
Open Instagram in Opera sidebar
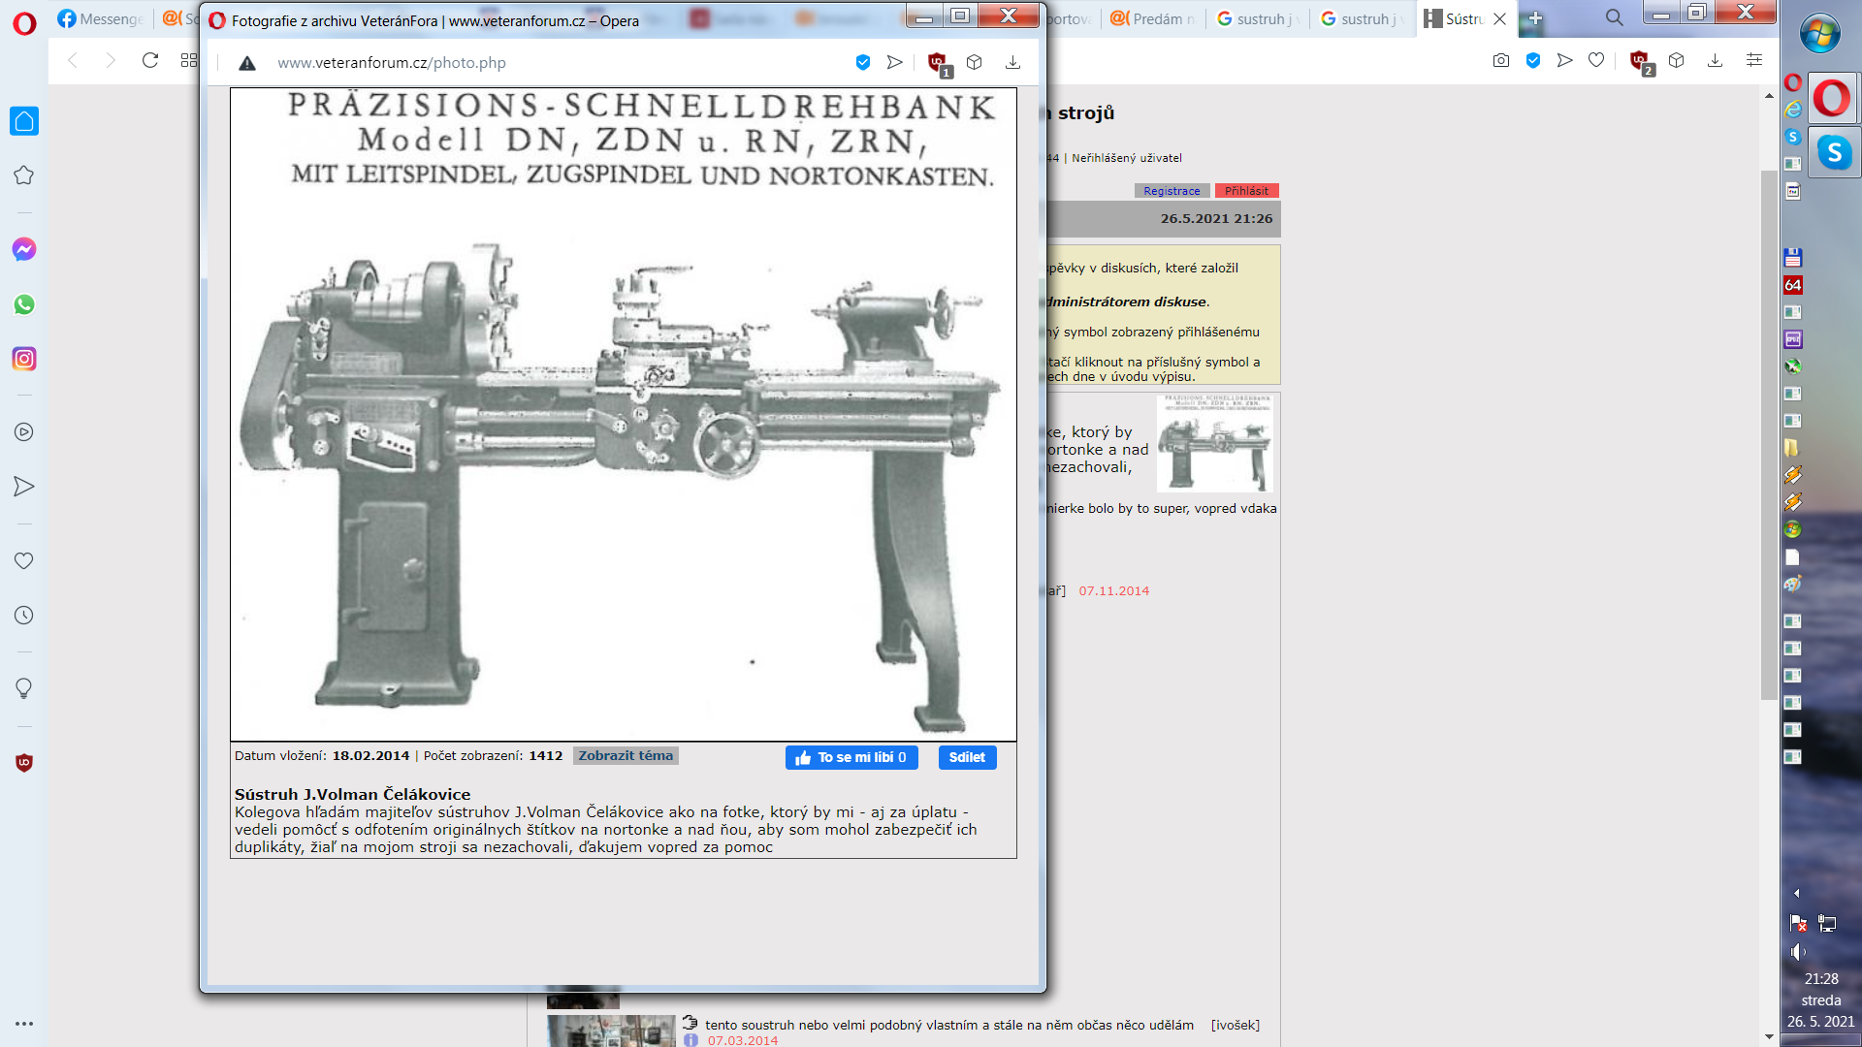pos(24,360)
